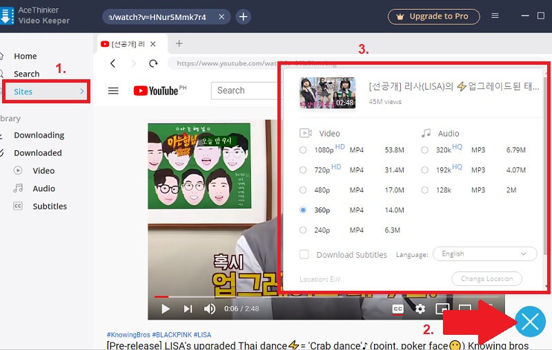The image size is (552, 350).
Task: Click the Change Location button
Action: pos(486,279)
